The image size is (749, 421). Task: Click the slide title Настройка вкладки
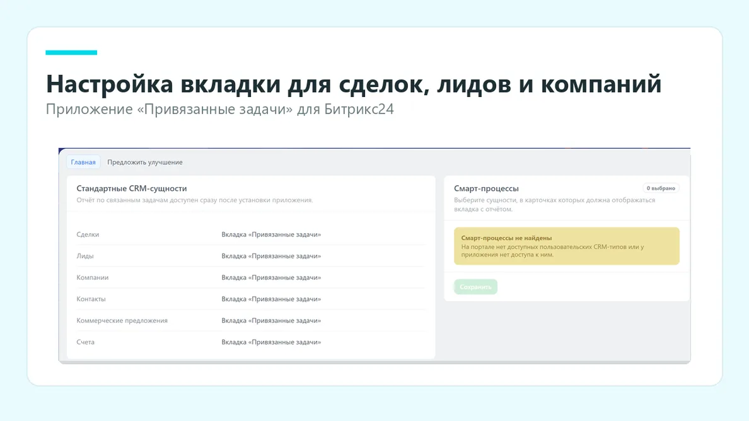pyautogui.click(x=354, y=84)
